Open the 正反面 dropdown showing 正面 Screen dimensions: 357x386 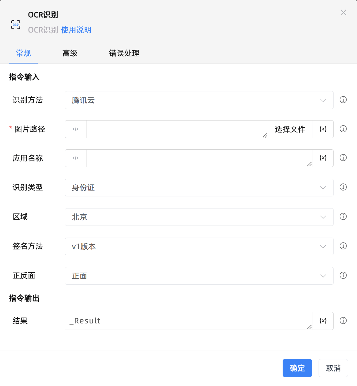tap(199, 276)
